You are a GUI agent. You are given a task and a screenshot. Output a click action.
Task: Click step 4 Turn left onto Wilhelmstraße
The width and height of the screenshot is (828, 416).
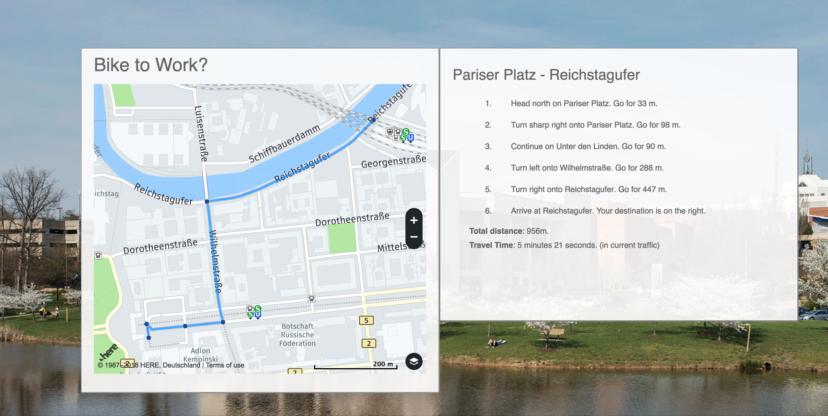coord(587,168)
